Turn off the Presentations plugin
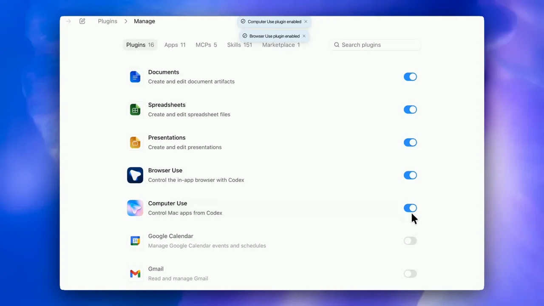Viewport: 544px width, 306px height. tap(410, 142)
